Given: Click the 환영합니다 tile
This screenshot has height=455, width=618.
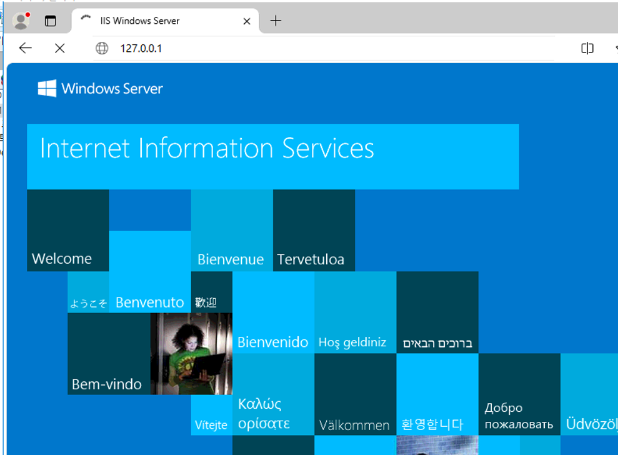Looking at the screenshot, I should pyautogui.click(x=437, y=394).
